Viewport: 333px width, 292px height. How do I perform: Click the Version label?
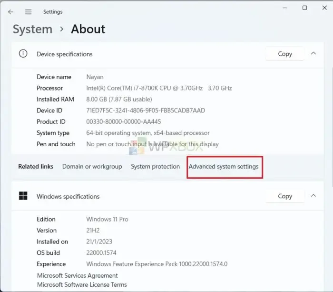tap(47, 231)
